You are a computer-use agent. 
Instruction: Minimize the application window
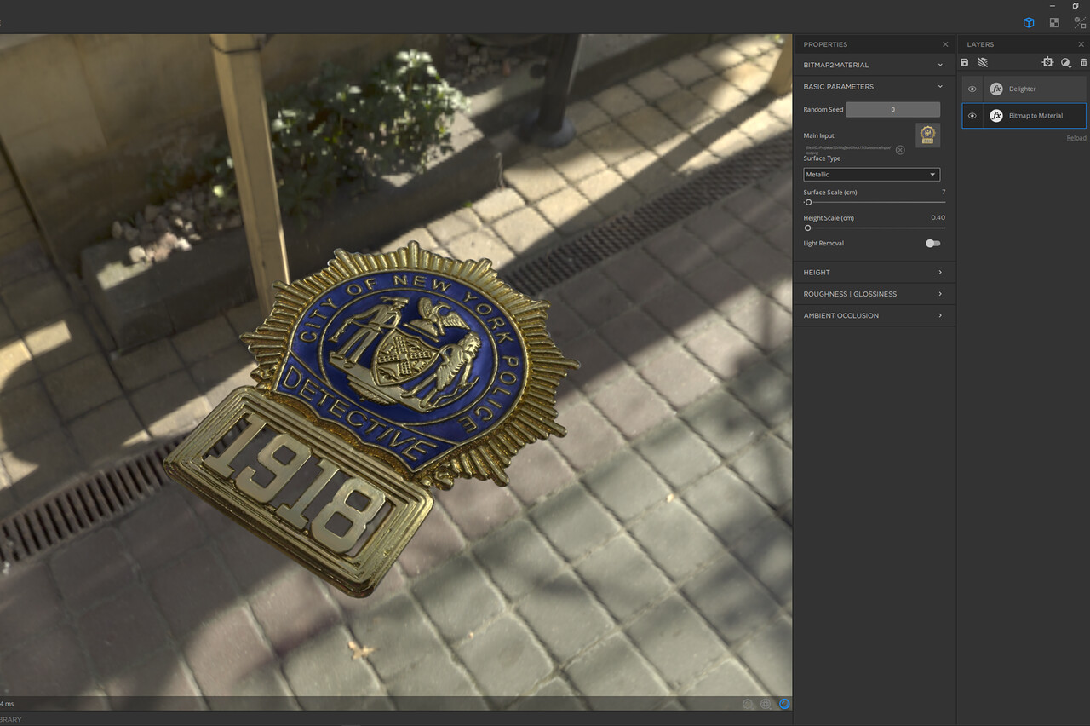click(x=1053, y=6)
